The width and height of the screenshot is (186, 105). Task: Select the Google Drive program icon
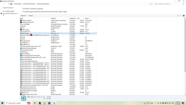(x=21, y=43)
